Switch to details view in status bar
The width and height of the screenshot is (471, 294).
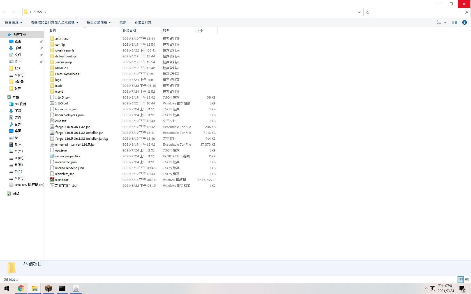461,279
